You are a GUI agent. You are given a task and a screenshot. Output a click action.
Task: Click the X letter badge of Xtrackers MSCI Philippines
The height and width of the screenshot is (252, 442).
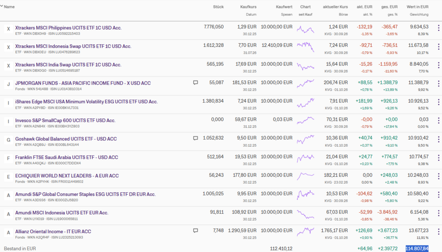(x=8, y=29)
